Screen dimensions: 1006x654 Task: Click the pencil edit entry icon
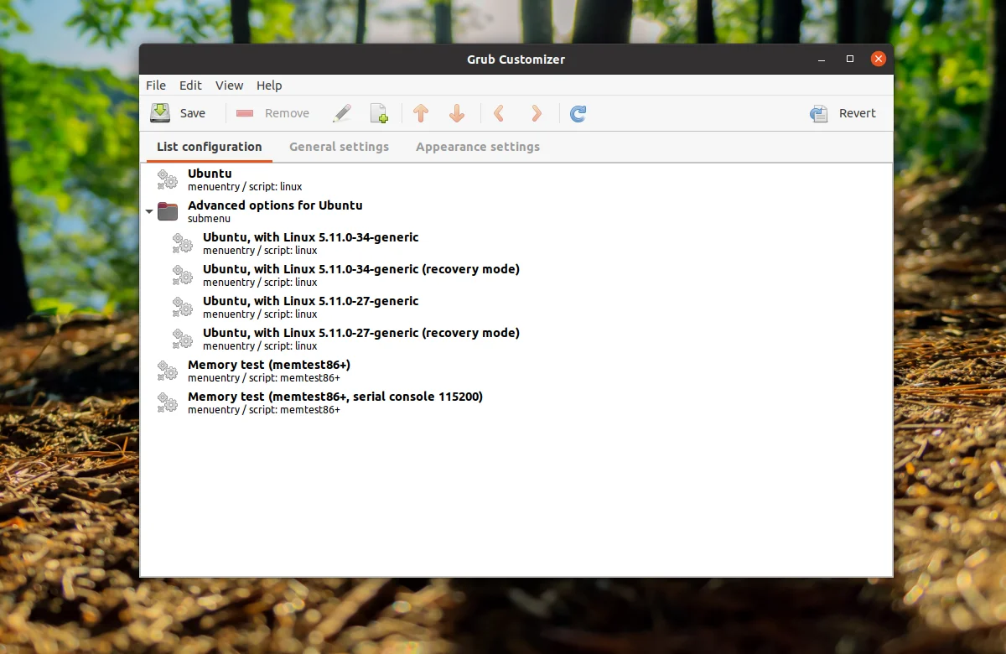pos(342,113)
